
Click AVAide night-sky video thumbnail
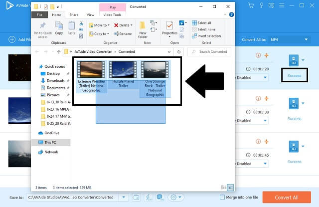19,67
